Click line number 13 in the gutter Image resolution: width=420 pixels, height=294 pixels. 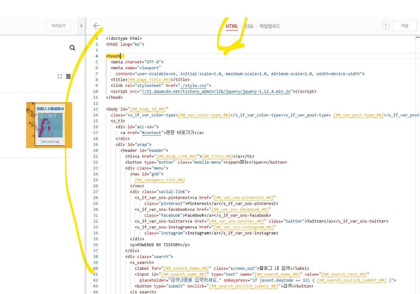(x=95, y=109)
